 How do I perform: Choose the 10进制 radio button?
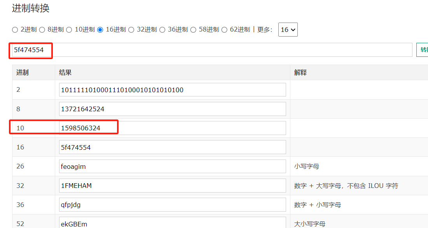[69, 30]
